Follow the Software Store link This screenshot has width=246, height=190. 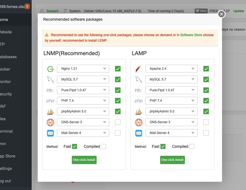click(191, 35)
